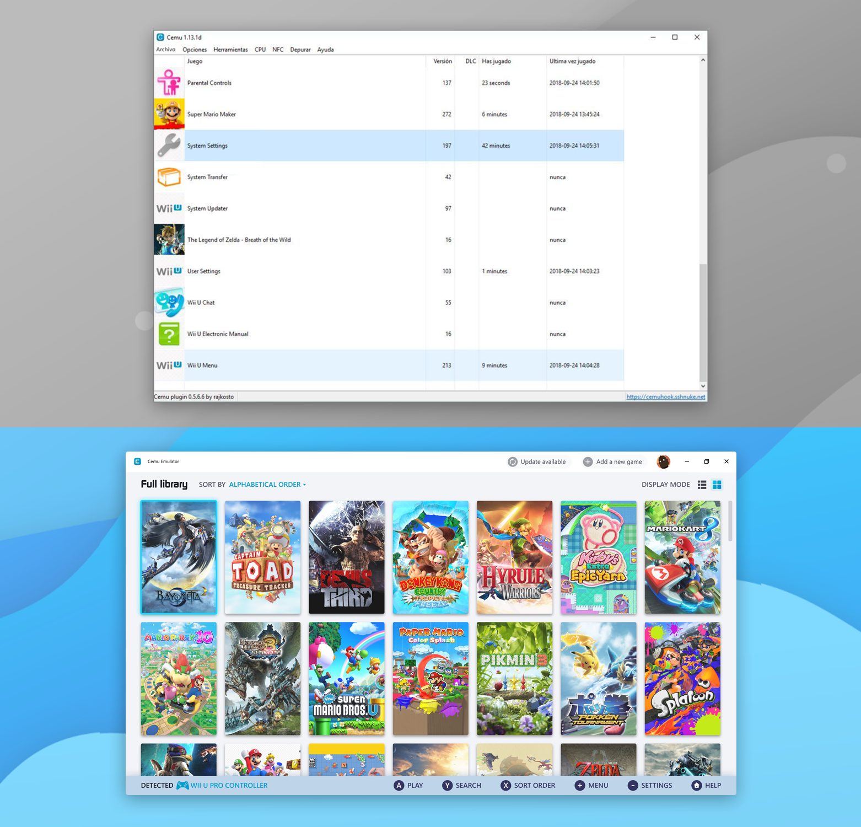The height and width of the screenshot is (827, 861).
Task: Select the Mario Kart 8 cover
Action: coord(682,557)
